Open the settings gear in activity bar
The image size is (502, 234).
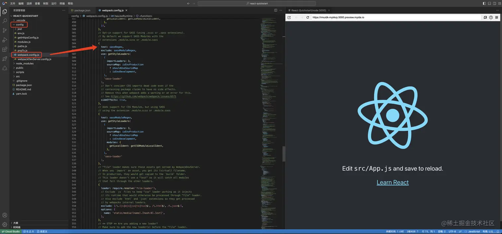tap(5, 225)
